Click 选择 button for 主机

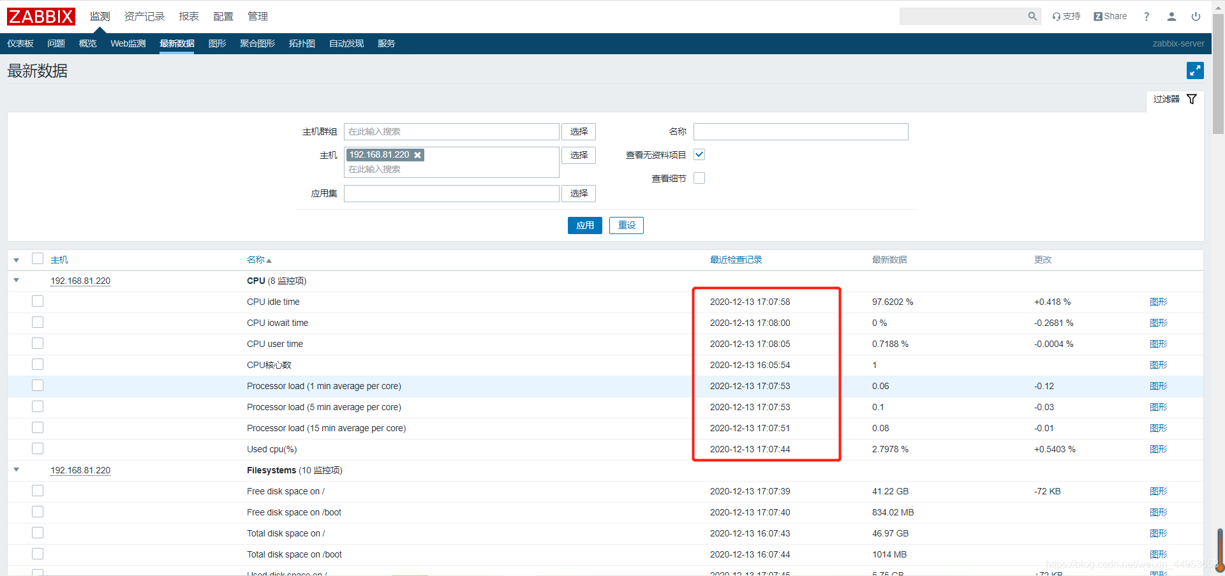[579, 155]
